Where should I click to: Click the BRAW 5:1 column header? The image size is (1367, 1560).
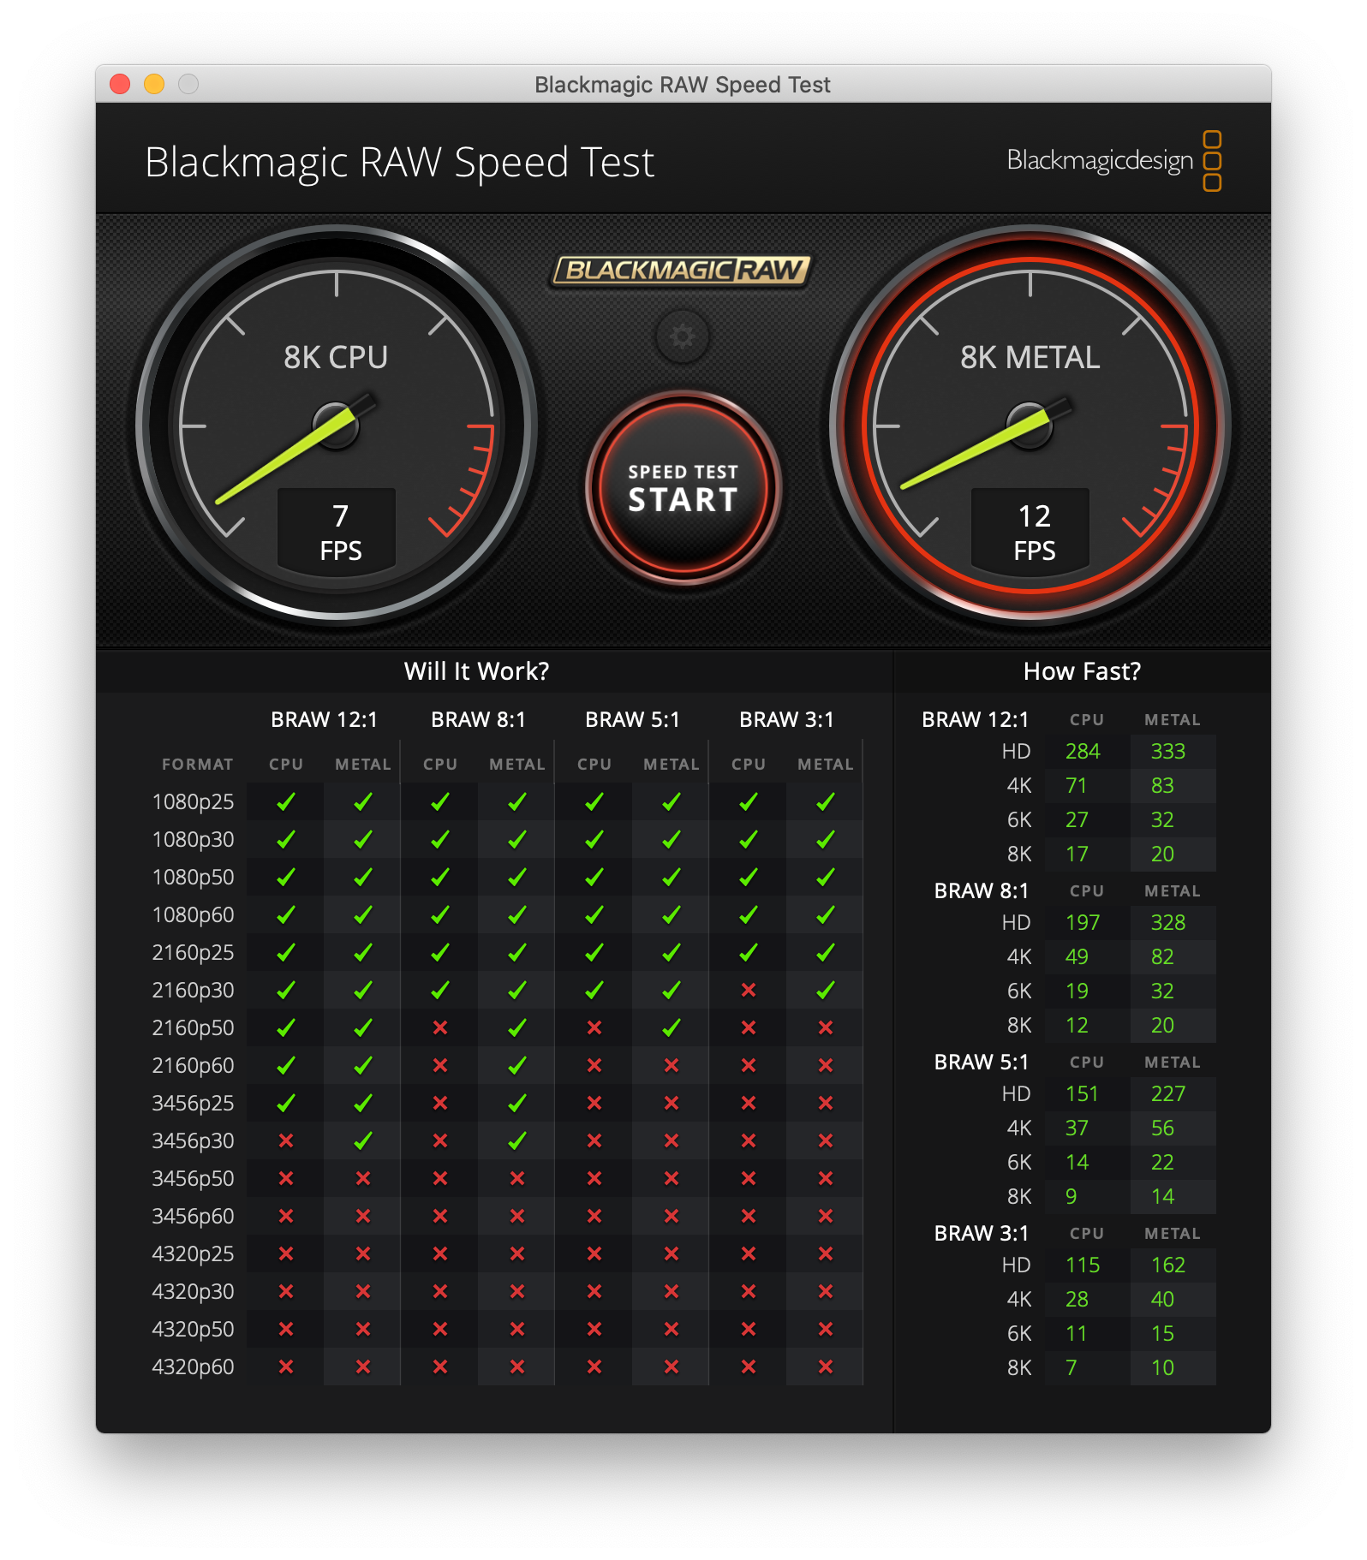point(632,720)
